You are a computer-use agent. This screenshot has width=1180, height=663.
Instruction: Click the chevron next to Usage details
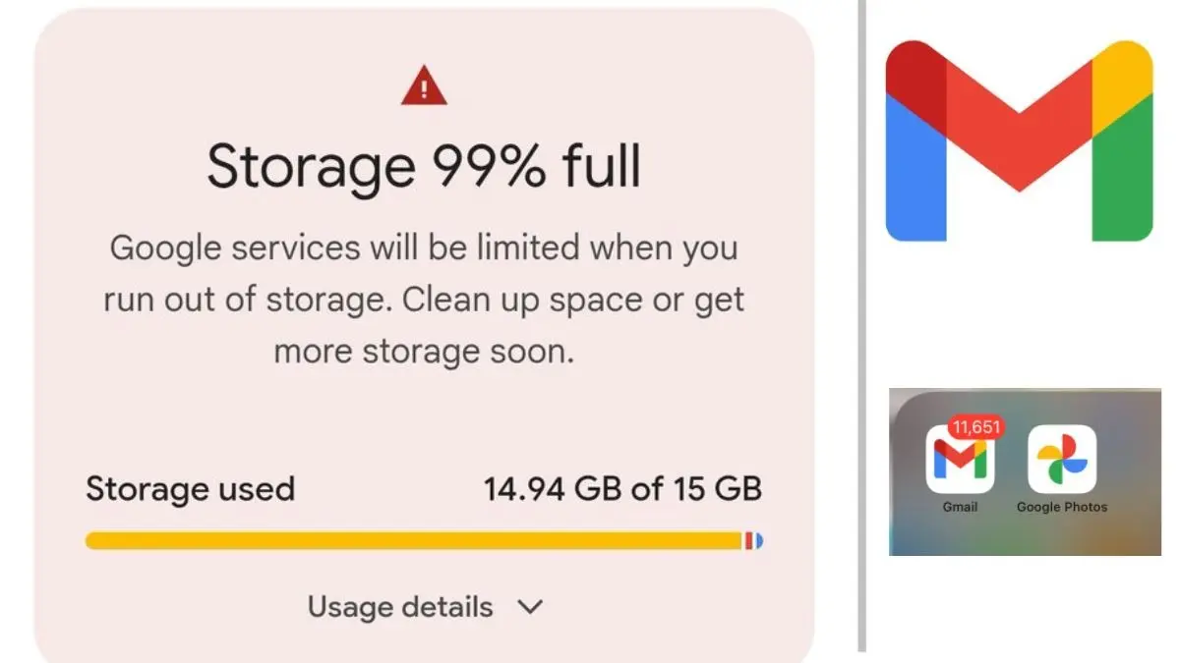point(529,607)
